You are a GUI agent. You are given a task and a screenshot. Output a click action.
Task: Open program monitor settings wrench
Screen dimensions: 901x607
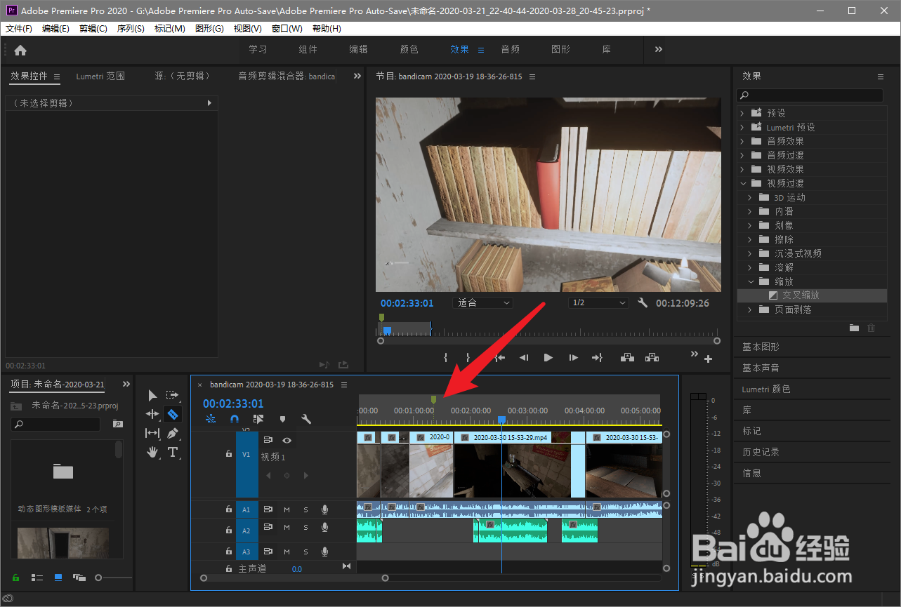[x=643, y=303]
